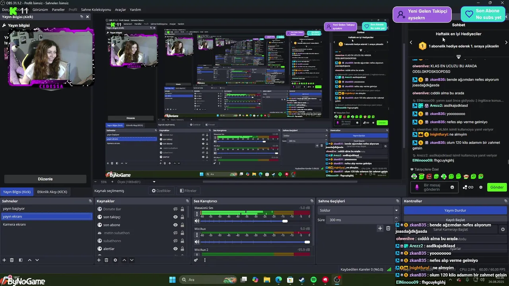The height and width of the screenshot is (286, 509).
Task: Mute the Mic/Aux speaker icon
Action: pyautogui.click(x=196, y=242)
